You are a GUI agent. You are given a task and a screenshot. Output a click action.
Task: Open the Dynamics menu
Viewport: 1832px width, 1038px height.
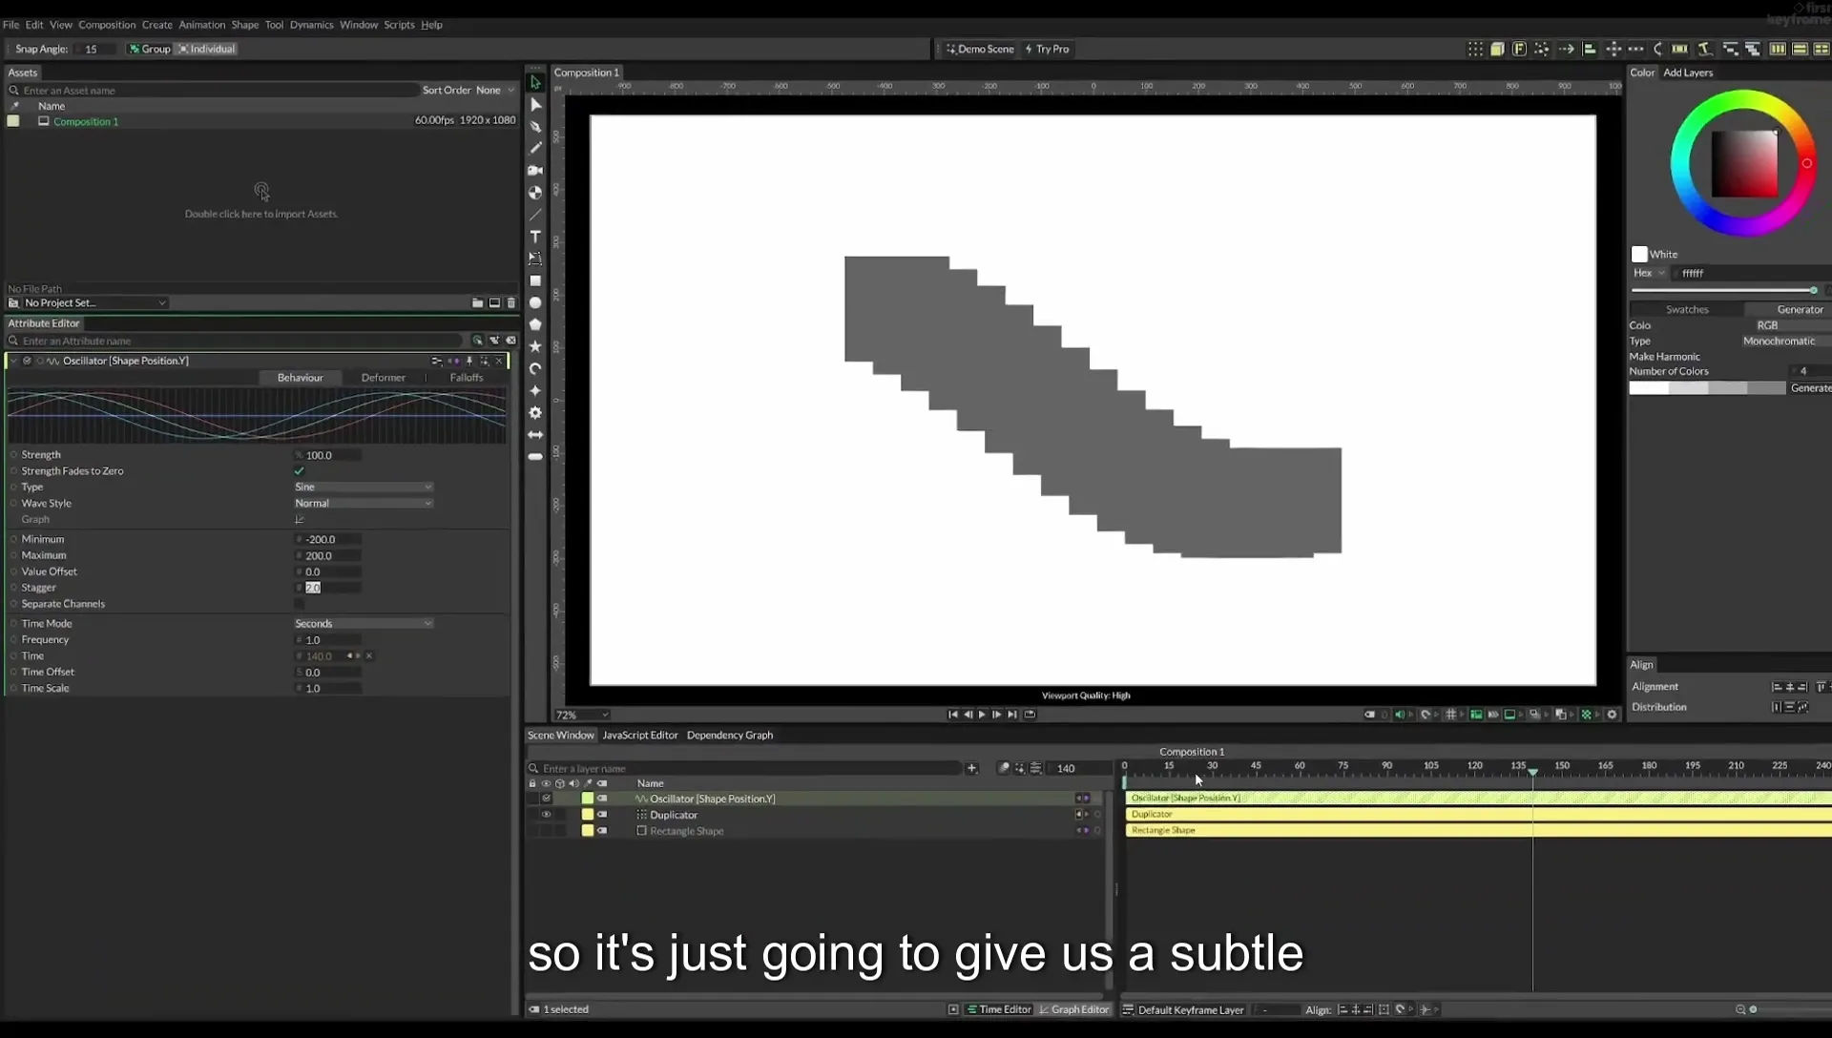(311, 25)
